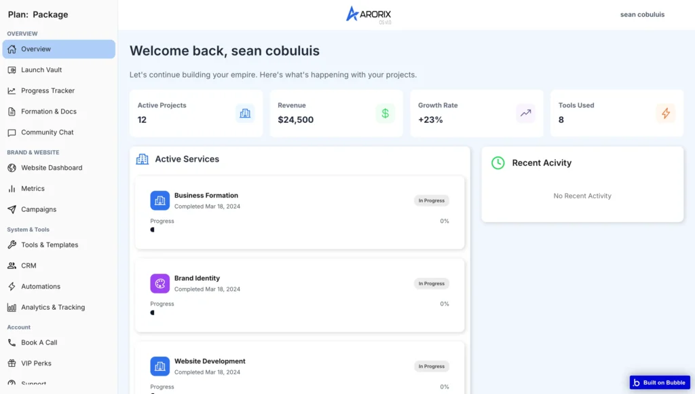
Task: Select Metrics in the sidebar
Action: 59,189
